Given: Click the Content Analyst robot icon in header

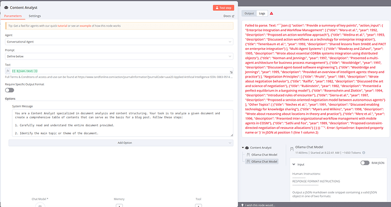Looking at the screenshot, I should [x=6, y=8].
